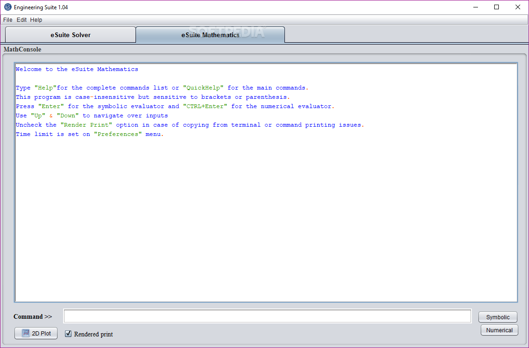Viewport: 529px width, 348px height.
Task: Click the MathConsole panel label
Action: pyautogui.click(x=22, y=49)
